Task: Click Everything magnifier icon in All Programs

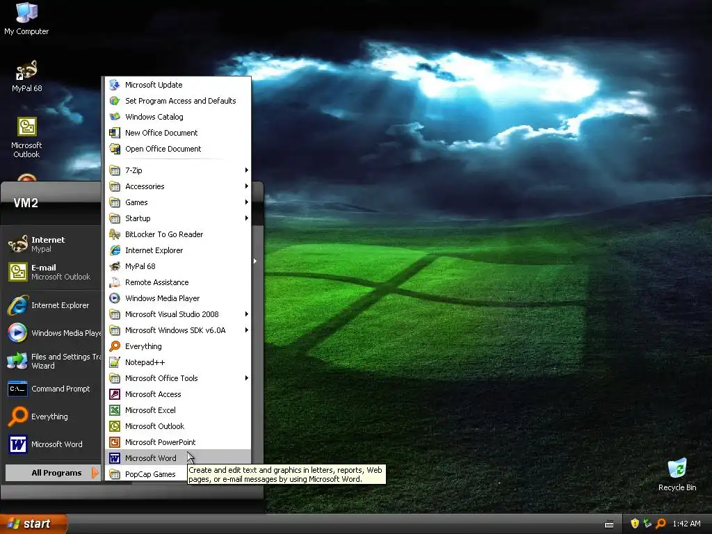Action: point(115,346)
